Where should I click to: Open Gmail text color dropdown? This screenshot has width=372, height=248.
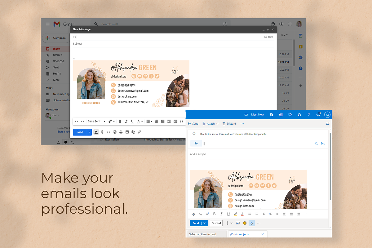click(140, 122)
